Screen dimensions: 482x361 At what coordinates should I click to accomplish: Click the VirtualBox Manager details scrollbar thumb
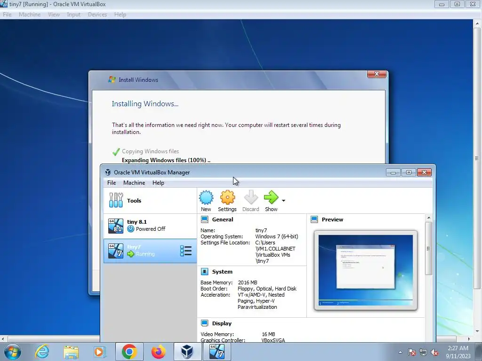point(428,248)
